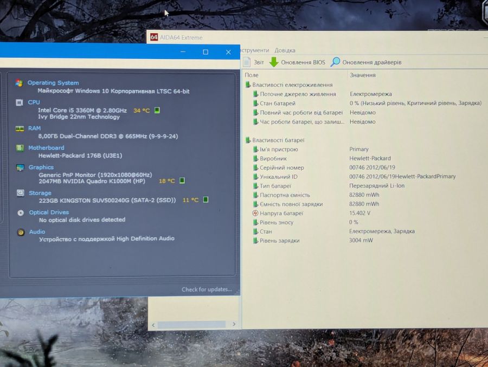Click the magnifier Оновлення драйверів icon
The image size is (488, 367).
(335, 62)
